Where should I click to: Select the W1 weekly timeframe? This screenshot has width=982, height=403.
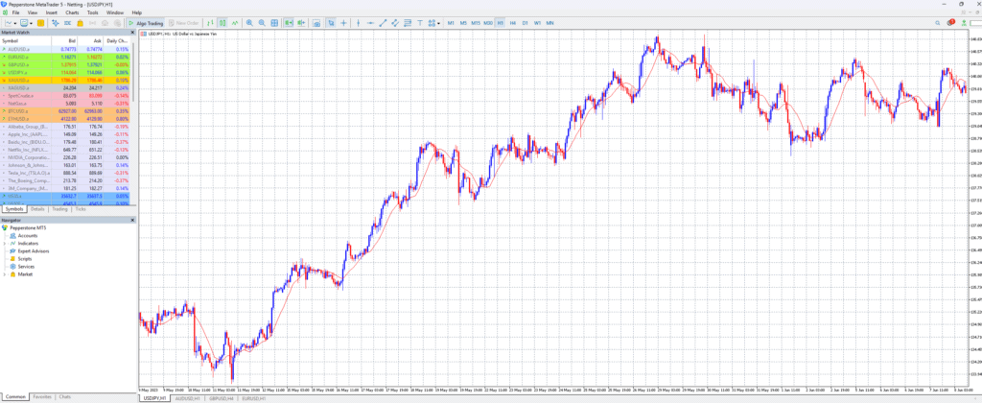click(x=537, y=23)
